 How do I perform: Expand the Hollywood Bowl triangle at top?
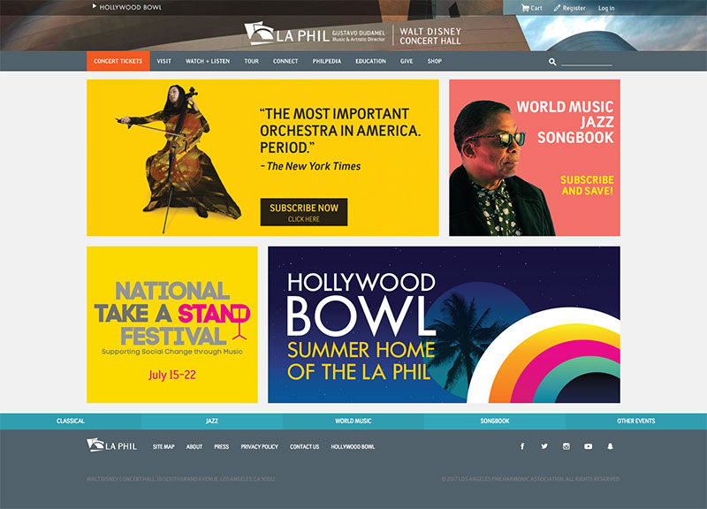95,6
